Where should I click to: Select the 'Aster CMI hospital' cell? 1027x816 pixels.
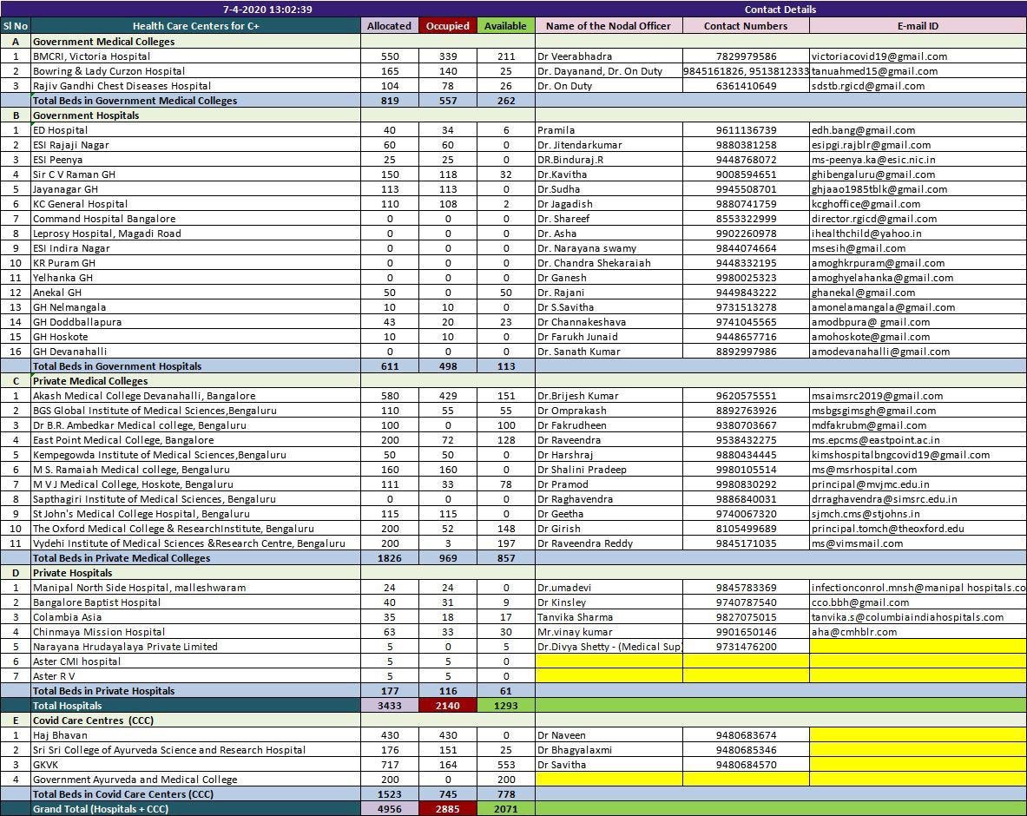[x=196, y=661]
